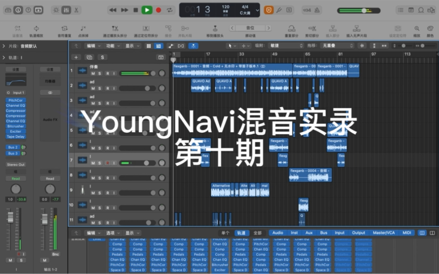This screenshot has width=439, height=274.
Task: Toggle Flex show/hide icon
Action: click(181, 46)
